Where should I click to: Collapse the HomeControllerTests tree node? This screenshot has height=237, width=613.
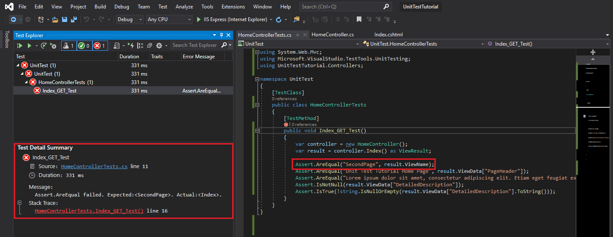[27, 82]
